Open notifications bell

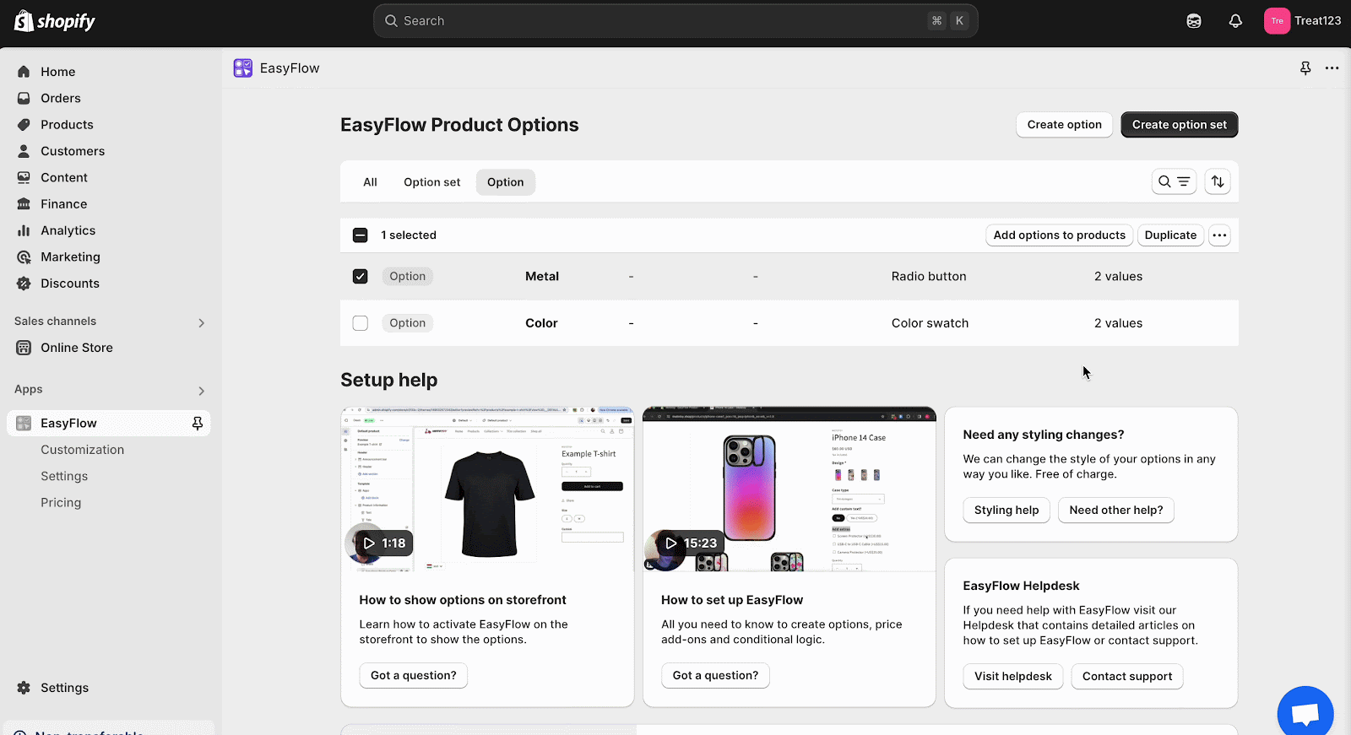(1235, 21)
